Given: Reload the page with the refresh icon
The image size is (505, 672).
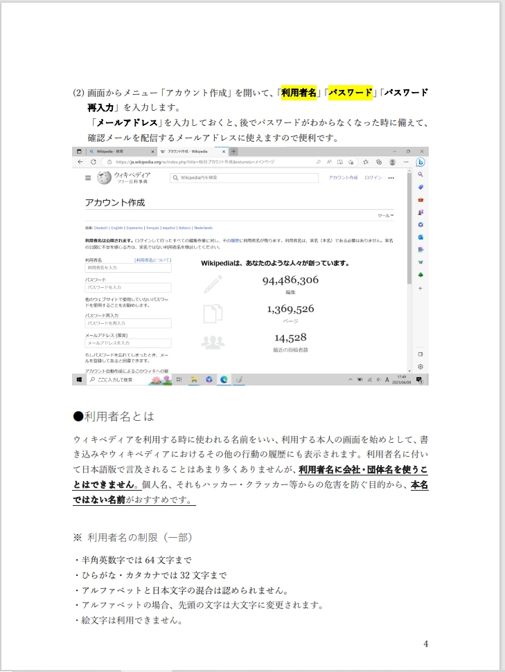Looking at the screenshot, I should point(93,162).
